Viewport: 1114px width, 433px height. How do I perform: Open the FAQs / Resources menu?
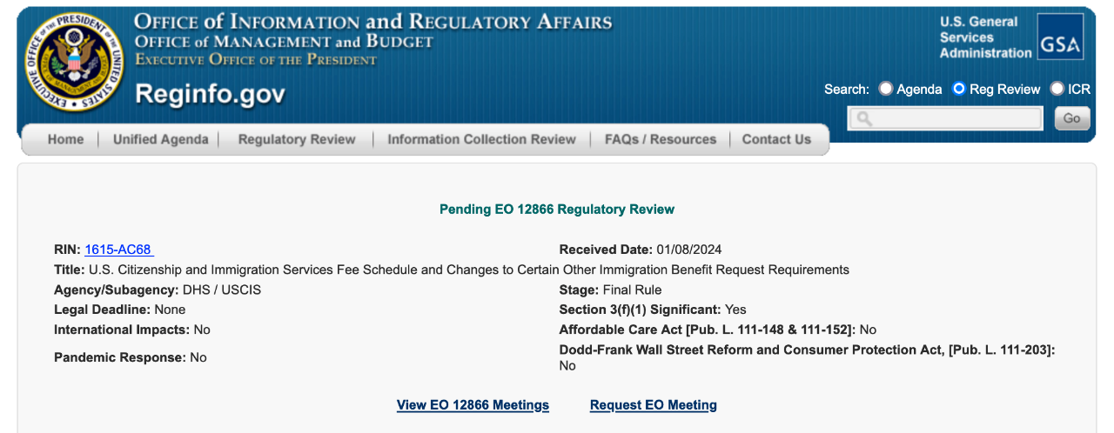click(x=661, y=139)
